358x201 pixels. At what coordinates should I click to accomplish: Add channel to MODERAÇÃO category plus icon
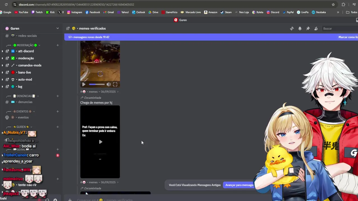(x=58, y=45)
